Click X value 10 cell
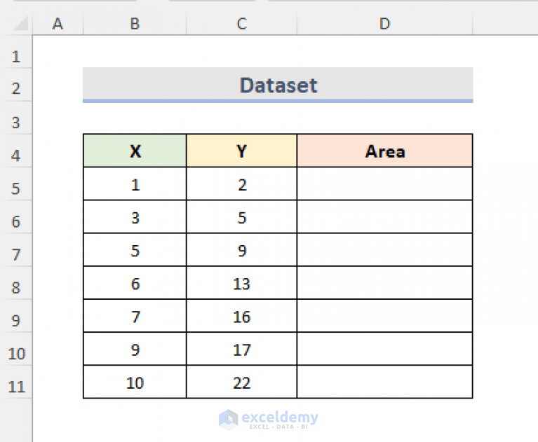 point(135,382)
